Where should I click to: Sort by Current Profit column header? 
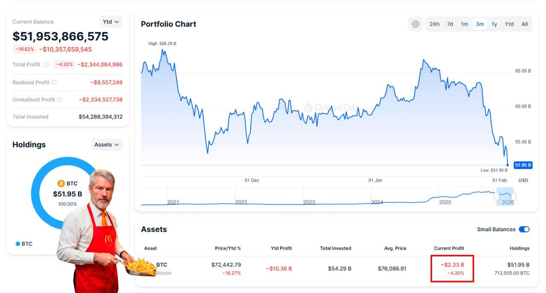449,248
